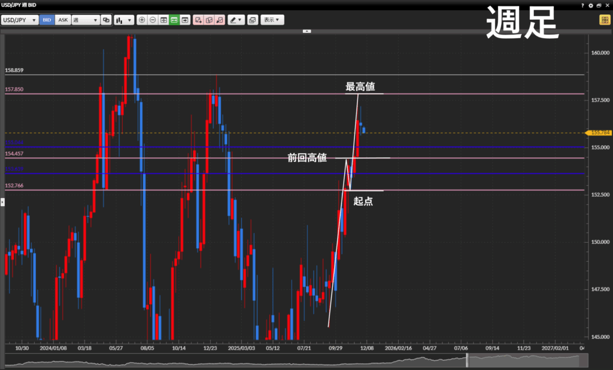Click the pink add-order icon with plus

[199, 20]
